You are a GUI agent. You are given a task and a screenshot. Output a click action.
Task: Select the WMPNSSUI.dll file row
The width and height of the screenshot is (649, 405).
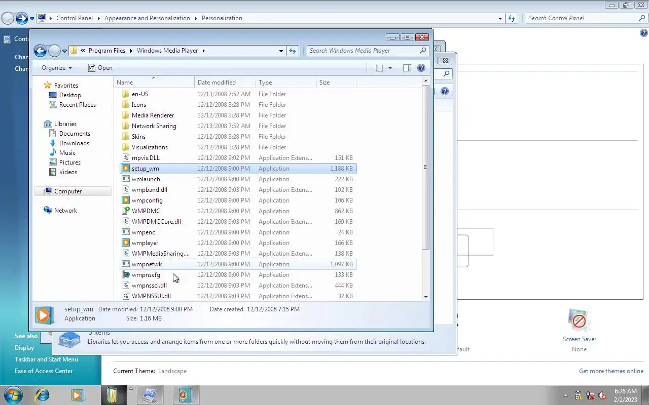click(238, 296)
